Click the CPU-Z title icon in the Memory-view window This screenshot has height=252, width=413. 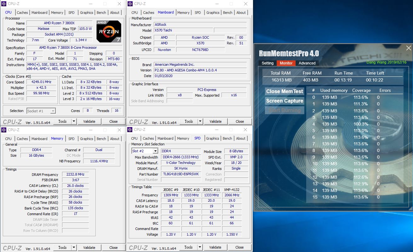coord(4,130)
